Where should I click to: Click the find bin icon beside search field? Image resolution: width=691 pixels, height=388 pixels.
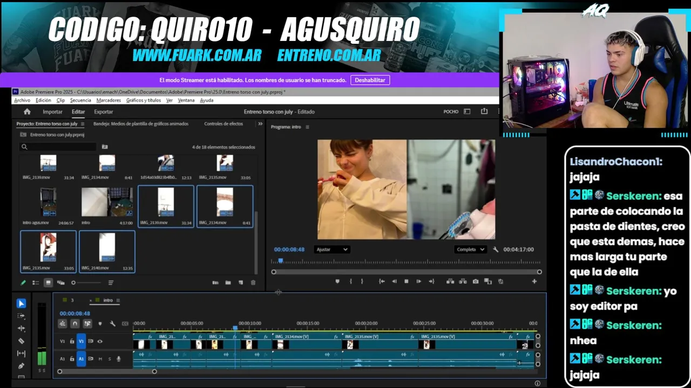click(x=105, y=147)
